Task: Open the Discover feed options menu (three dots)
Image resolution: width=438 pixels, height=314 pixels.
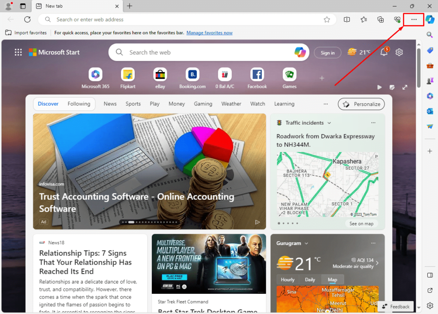Action: pyautogui.click(x=326, y=104)
